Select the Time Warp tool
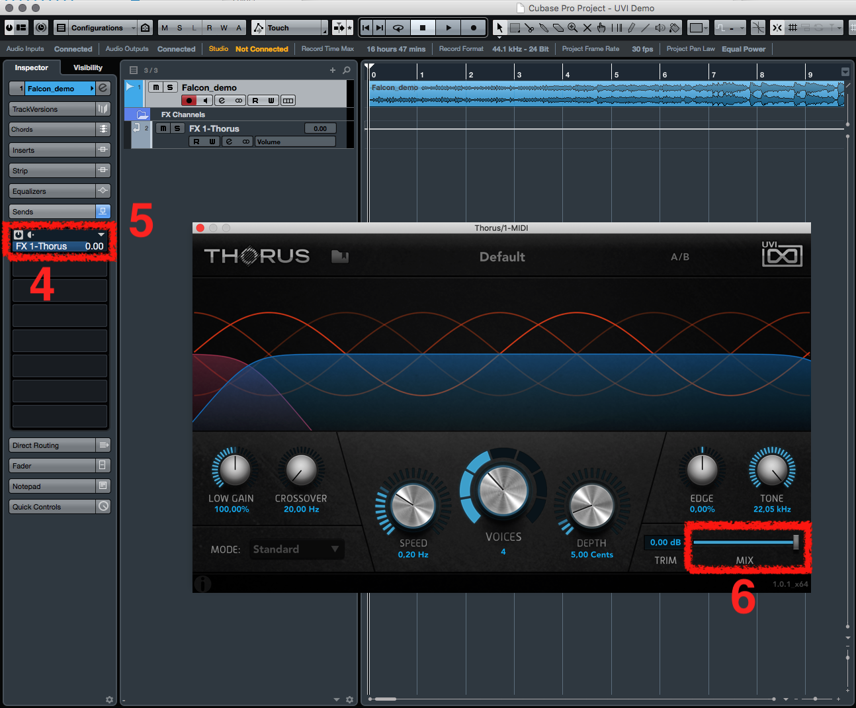856x708 pixels. click(617, 28)
